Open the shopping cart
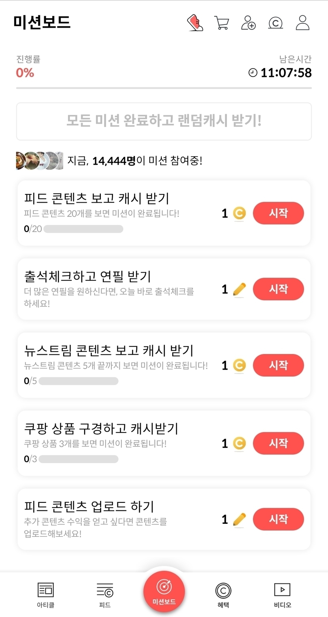 (222, 23)
